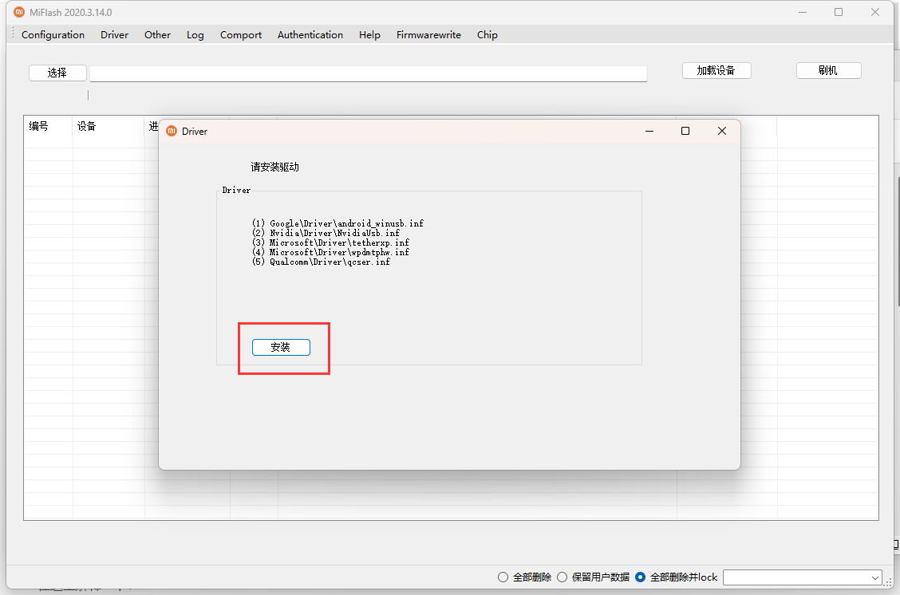The height and width of the screenshot is (595, 900).
Task: Click the 选择 select button
Action: (57, 73)
